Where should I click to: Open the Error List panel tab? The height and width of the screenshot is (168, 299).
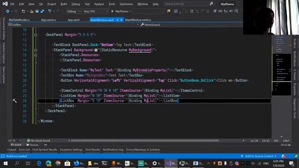24,150
